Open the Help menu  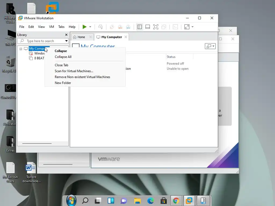(72, 27)
